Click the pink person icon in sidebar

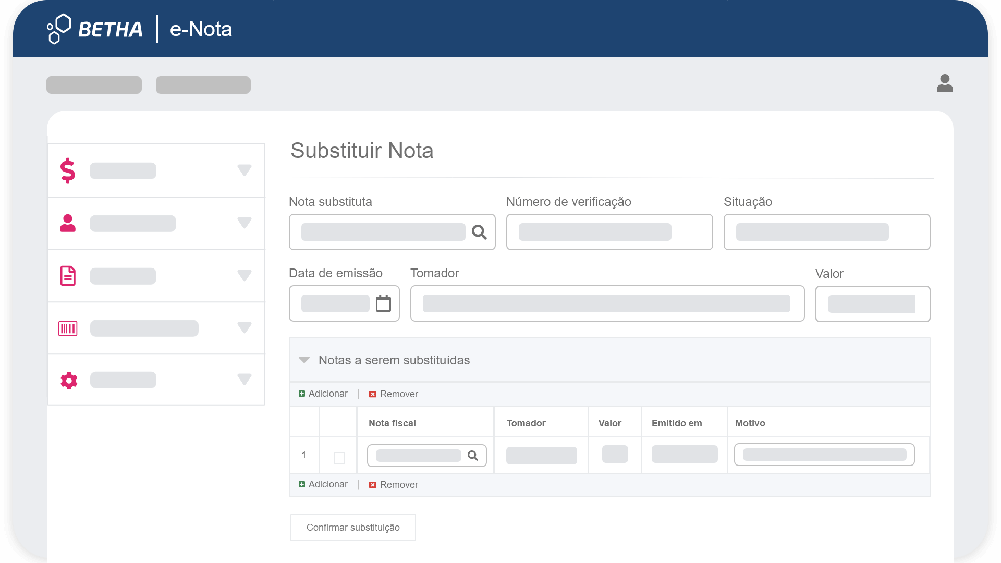tap(68, 223)
